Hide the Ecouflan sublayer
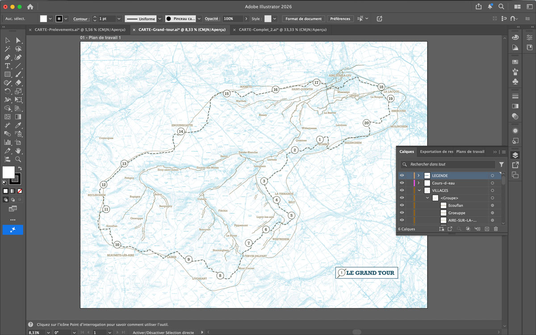536x335 pixels. coord(402,205)
